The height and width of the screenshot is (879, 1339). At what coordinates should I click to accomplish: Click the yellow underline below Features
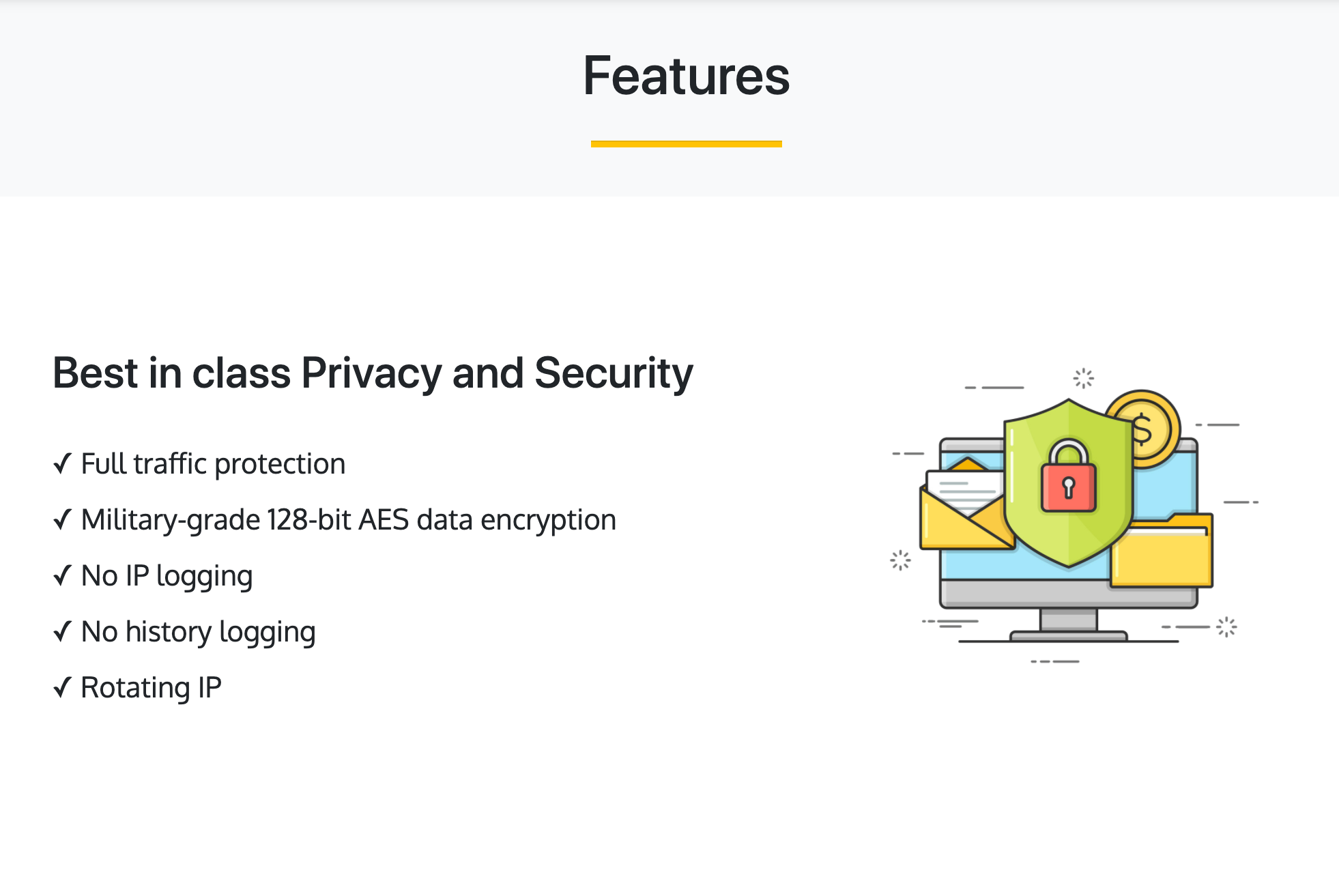pos(686,144)
